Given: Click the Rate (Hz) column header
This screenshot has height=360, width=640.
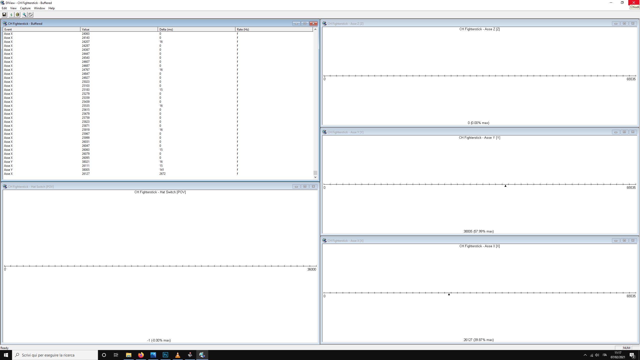Looking at the screenshot, I should coord(274,29).
